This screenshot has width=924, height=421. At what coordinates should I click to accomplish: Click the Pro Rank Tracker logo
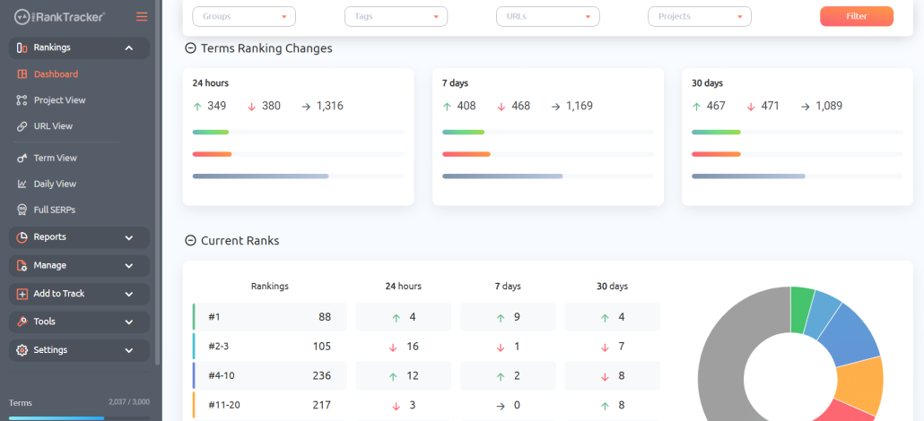tap(59, 16)
